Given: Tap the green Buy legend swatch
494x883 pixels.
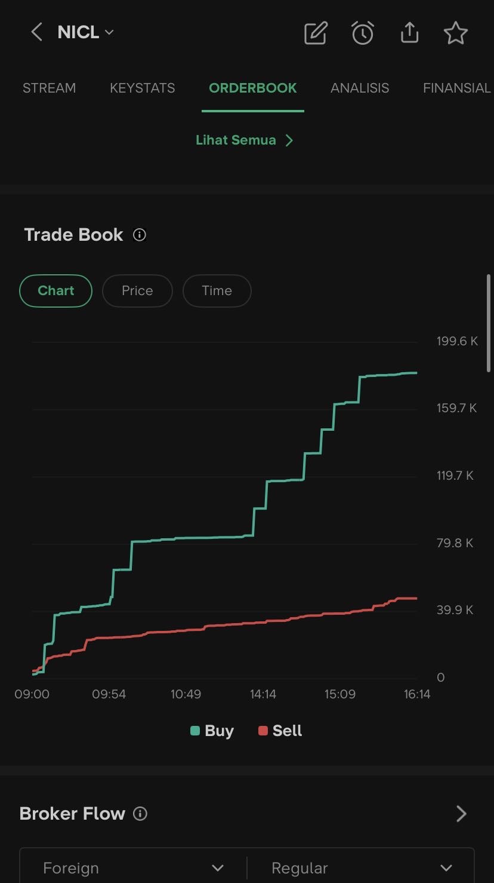Looking at the screenshot, I should tap(195, 731).
